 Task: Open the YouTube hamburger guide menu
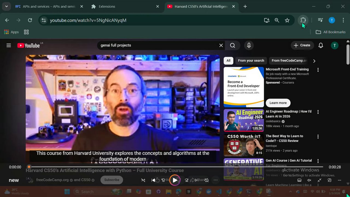[9, 45]
